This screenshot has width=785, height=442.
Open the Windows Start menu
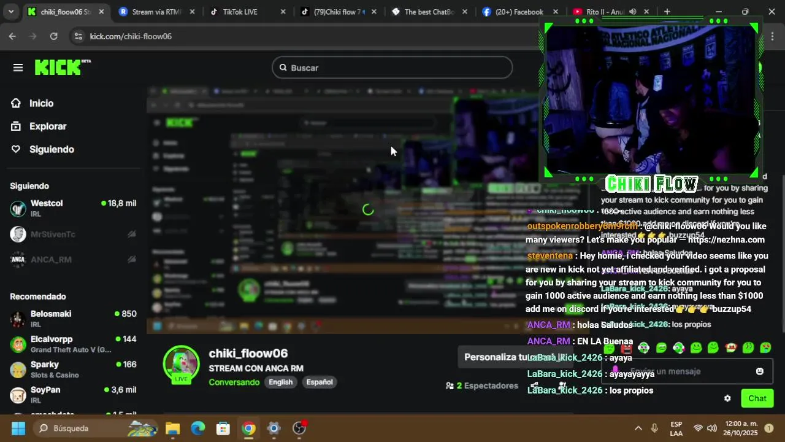click(x=18, y=428)
